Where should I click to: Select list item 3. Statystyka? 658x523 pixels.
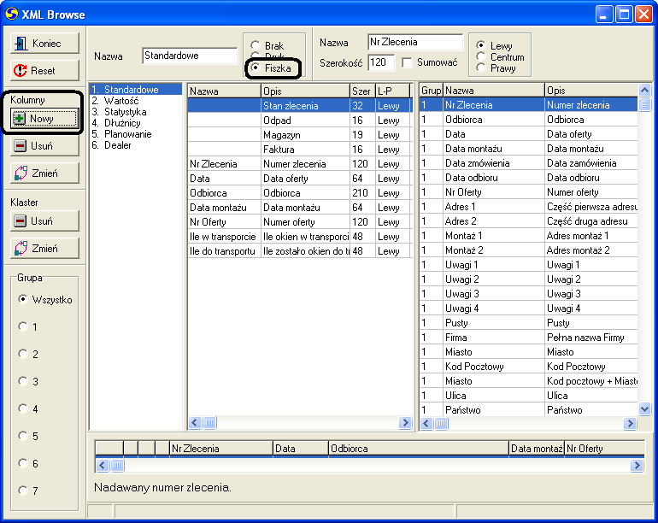coord(136,112)
